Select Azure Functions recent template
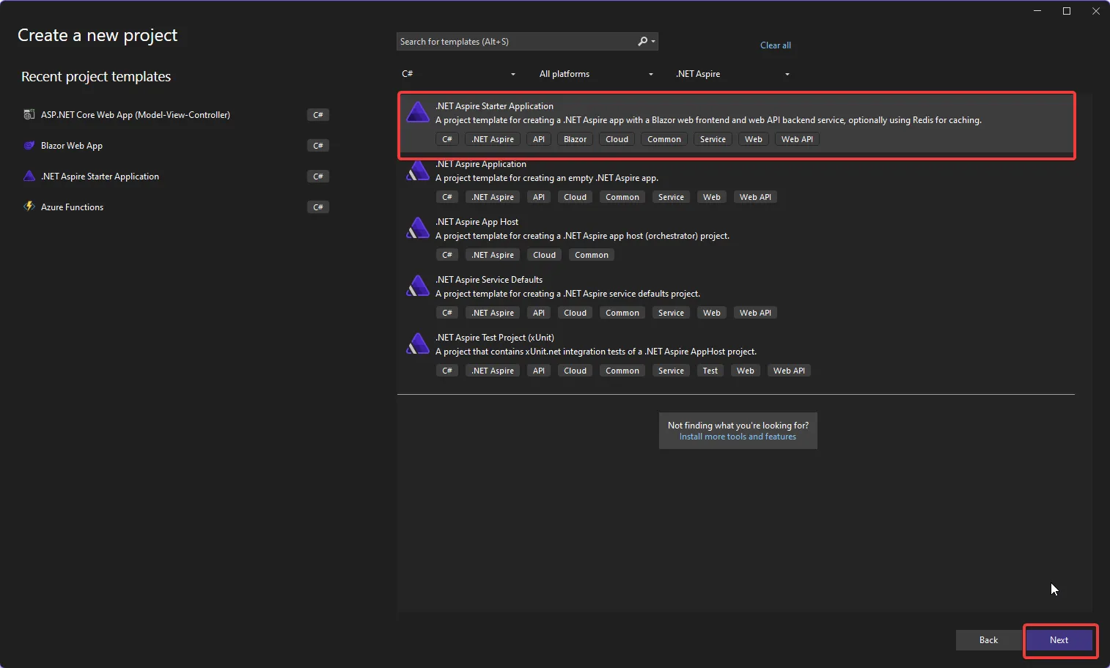The image size is (1110, 668). pos(176,207)
